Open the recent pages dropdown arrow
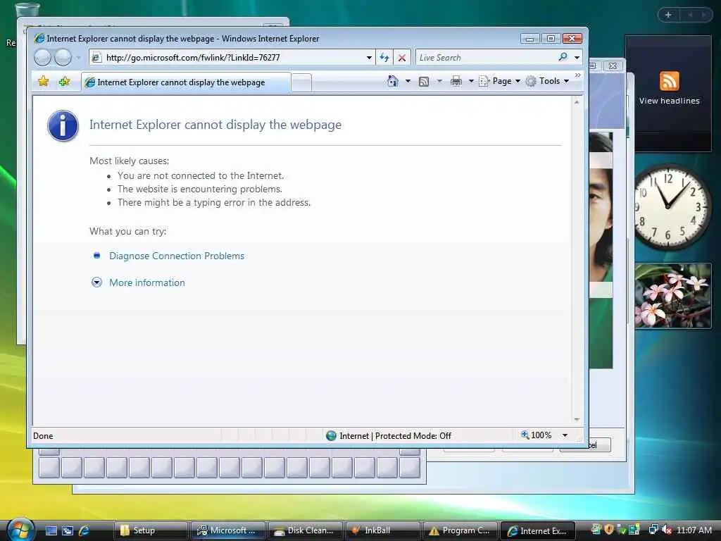The width and height of the screenshot is (721, 541). point(78,58)
